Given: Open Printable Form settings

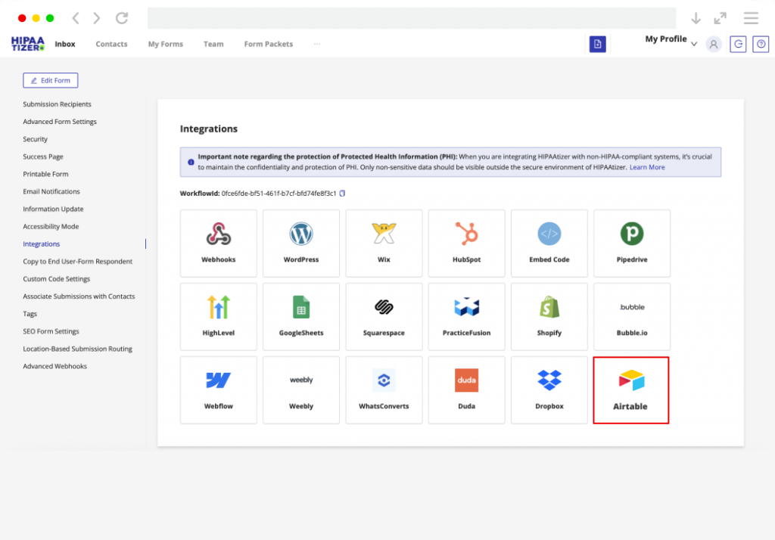Looking at the screenshot, I should coord(45,174).
